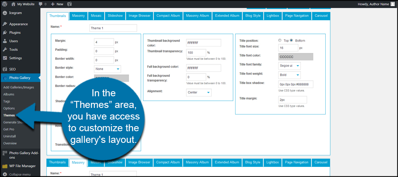Open the Uninstall submenu link

click(9, 136)
